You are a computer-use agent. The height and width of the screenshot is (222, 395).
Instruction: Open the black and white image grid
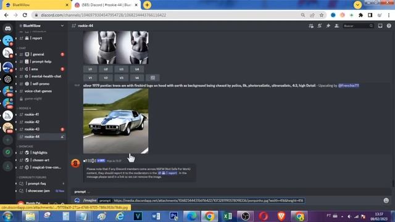click(115, 47)
